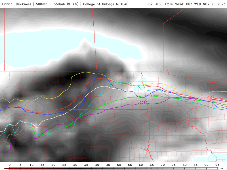
Task: Click the 75 value on the color scale
Action: tap(174, 165)
